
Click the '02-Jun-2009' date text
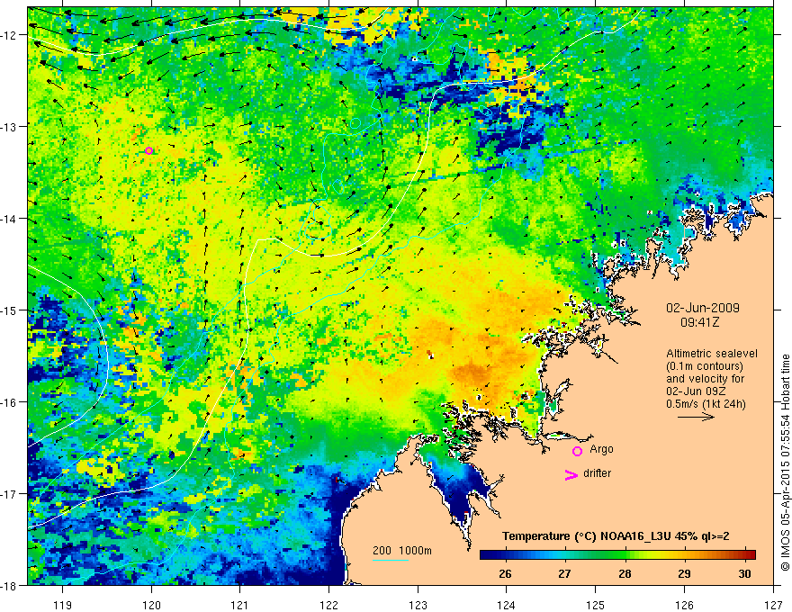click(x=703, y=308)
